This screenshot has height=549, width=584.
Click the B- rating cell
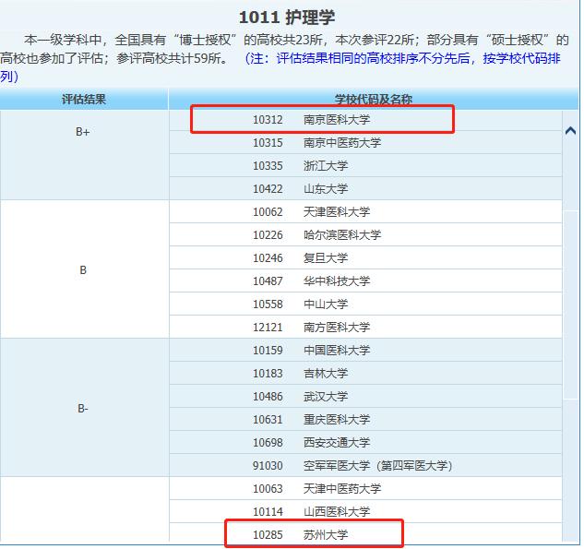(x=84, y=408)
